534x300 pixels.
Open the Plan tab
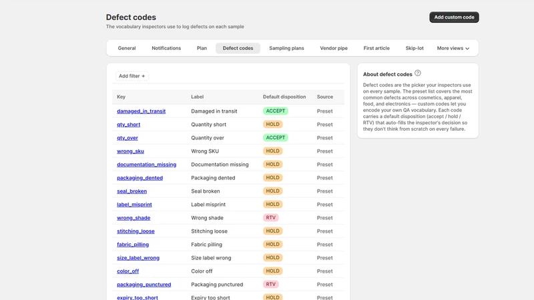point(202,48)
